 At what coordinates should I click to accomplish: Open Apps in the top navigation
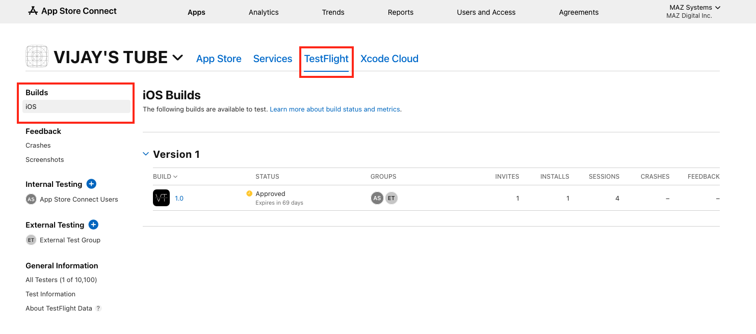pos(196,12)
